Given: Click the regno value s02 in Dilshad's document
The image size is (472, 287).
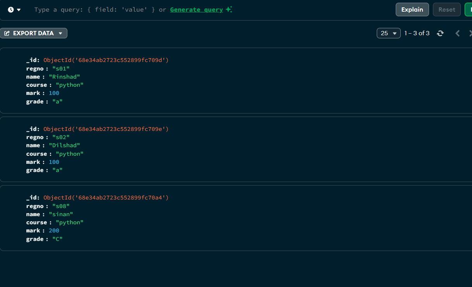Looking at the screenshot, I should click(61, 137).
